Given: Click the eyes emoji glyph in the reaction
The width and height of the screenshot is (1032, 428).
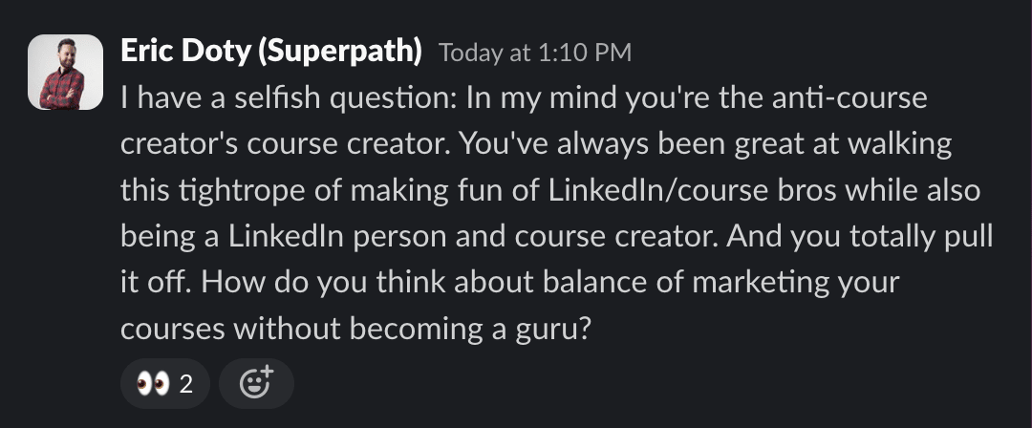Looking at the screenshot, I should [x=153, y=383].
